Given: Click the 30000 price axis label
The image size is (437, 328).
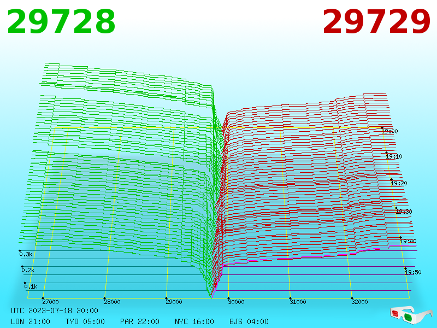Looking at the screenshot, I should click(236, 302).
